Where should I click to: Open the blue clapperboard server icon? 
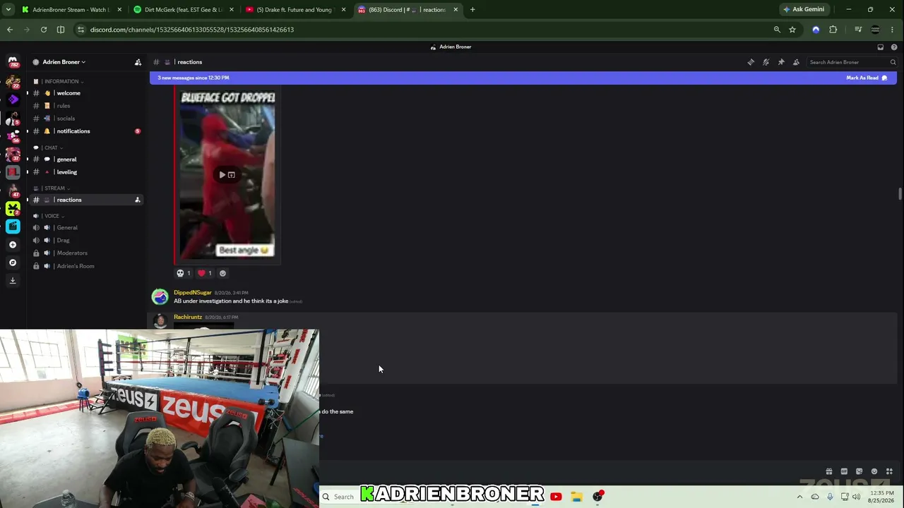(x=13, y=226)
